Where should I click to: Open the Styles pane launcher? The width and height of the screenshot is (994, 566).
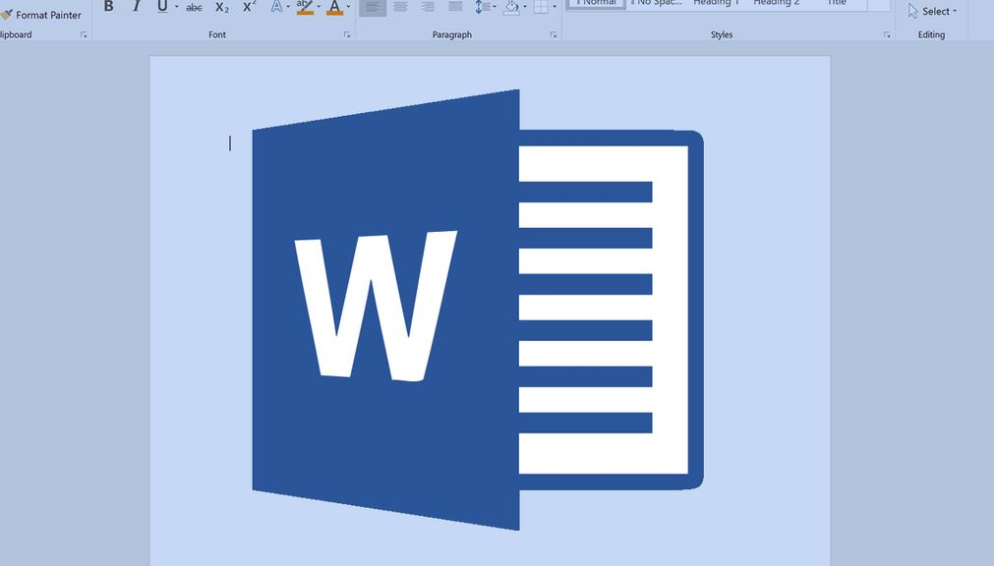point(887,34)
